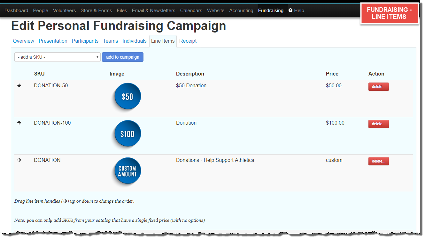The image size is (425, 239).
Task: Switch to the Overview tab
Action: [x=24, y=41]
